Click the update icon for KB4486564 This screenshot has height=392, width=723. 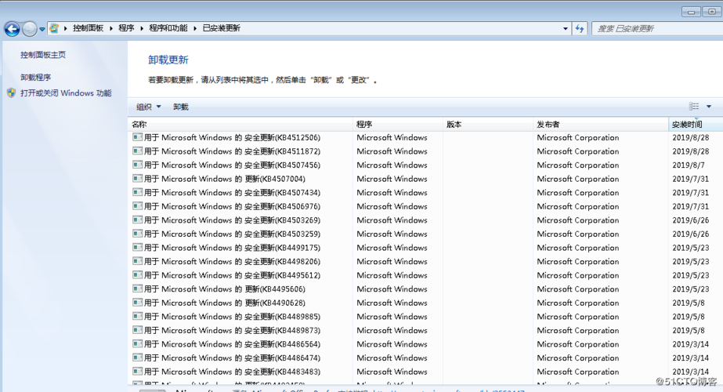point(137,344)
